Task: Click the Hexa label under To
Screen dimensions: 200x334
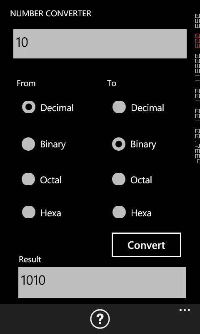Action: tap(141, 213)
